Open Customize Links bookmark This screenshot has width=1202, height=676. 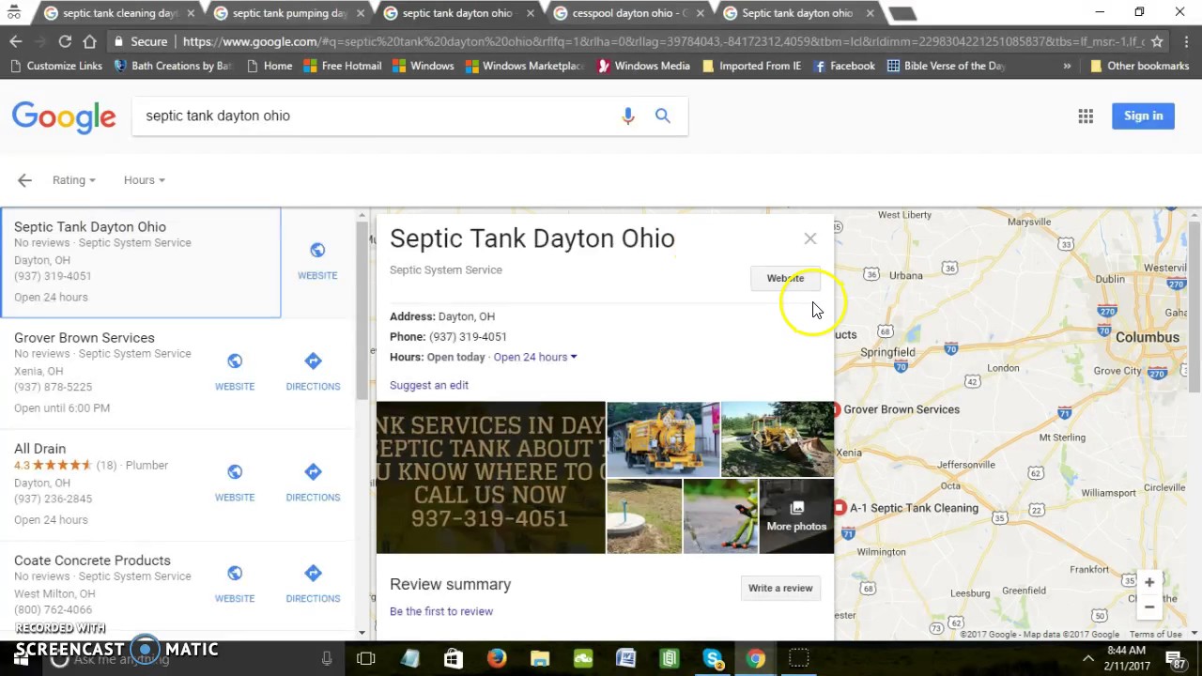click(x=55, y=66)
